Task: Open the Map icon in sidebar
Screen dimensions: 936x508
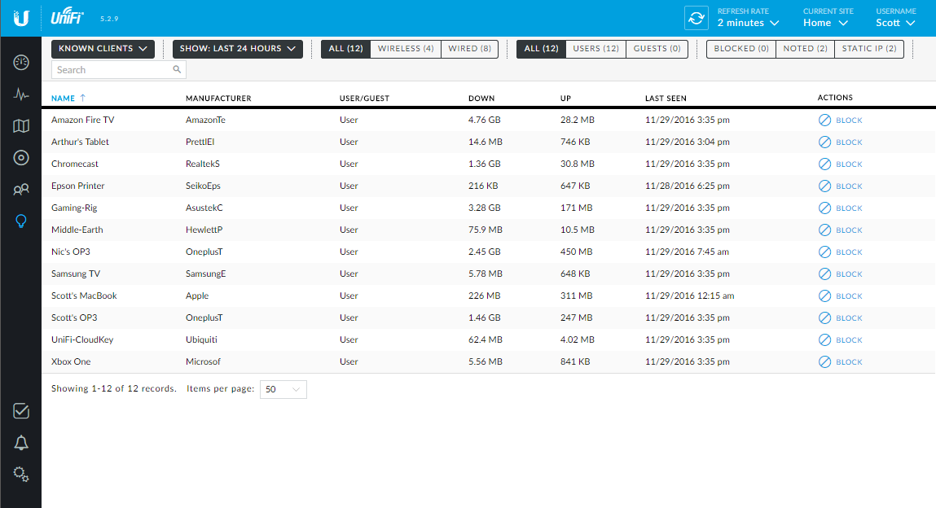Action: tap(21, 126)
